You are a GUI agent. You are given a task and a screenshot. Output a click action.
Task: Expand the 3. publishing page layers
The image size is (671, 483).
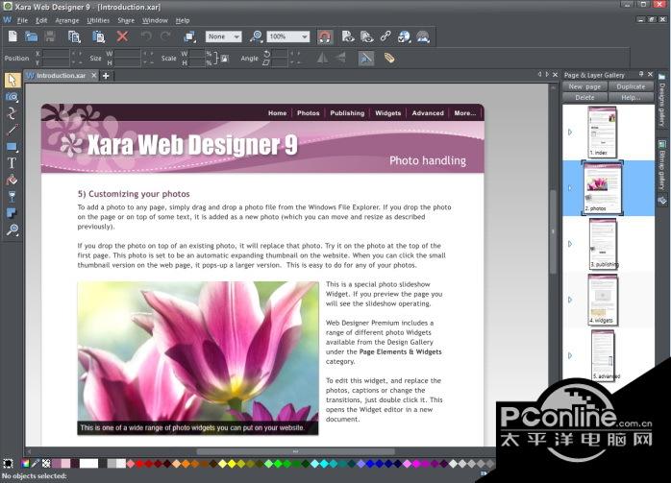pos(570,244)
